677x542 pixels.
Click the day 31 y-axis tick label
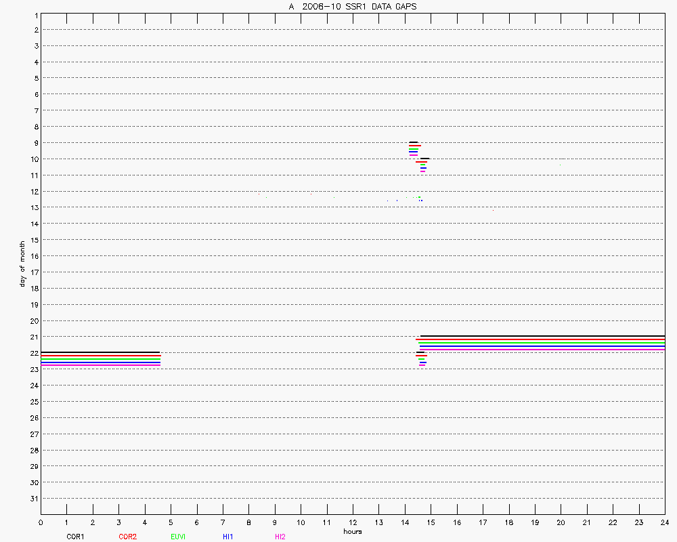coord(32,499)
